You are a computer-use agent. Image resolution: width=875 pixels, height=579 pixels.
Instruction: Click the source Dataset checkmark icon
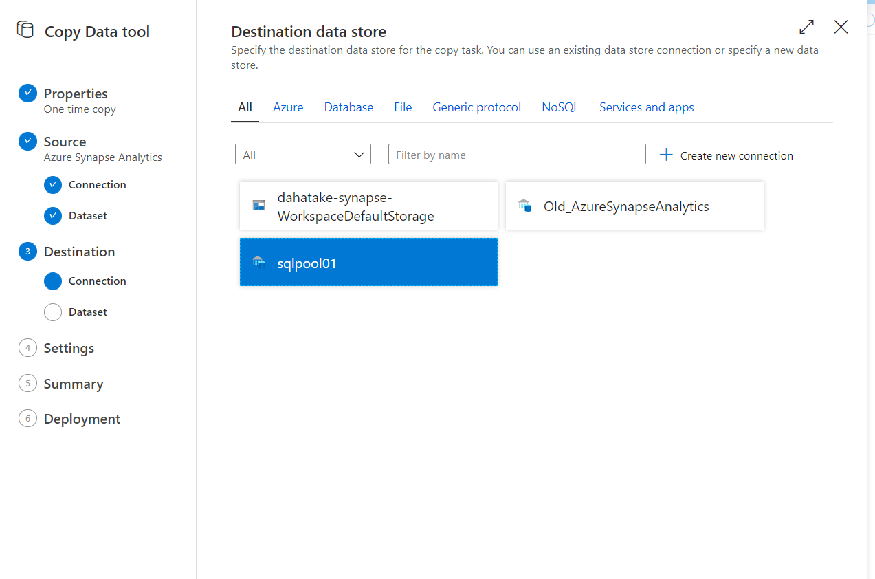(53, 215)
